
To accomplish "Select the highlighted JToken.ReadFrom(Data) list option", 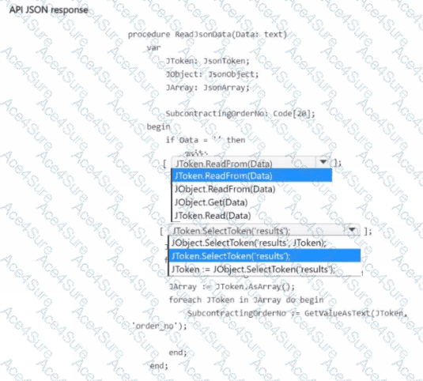I will point(252,175).
